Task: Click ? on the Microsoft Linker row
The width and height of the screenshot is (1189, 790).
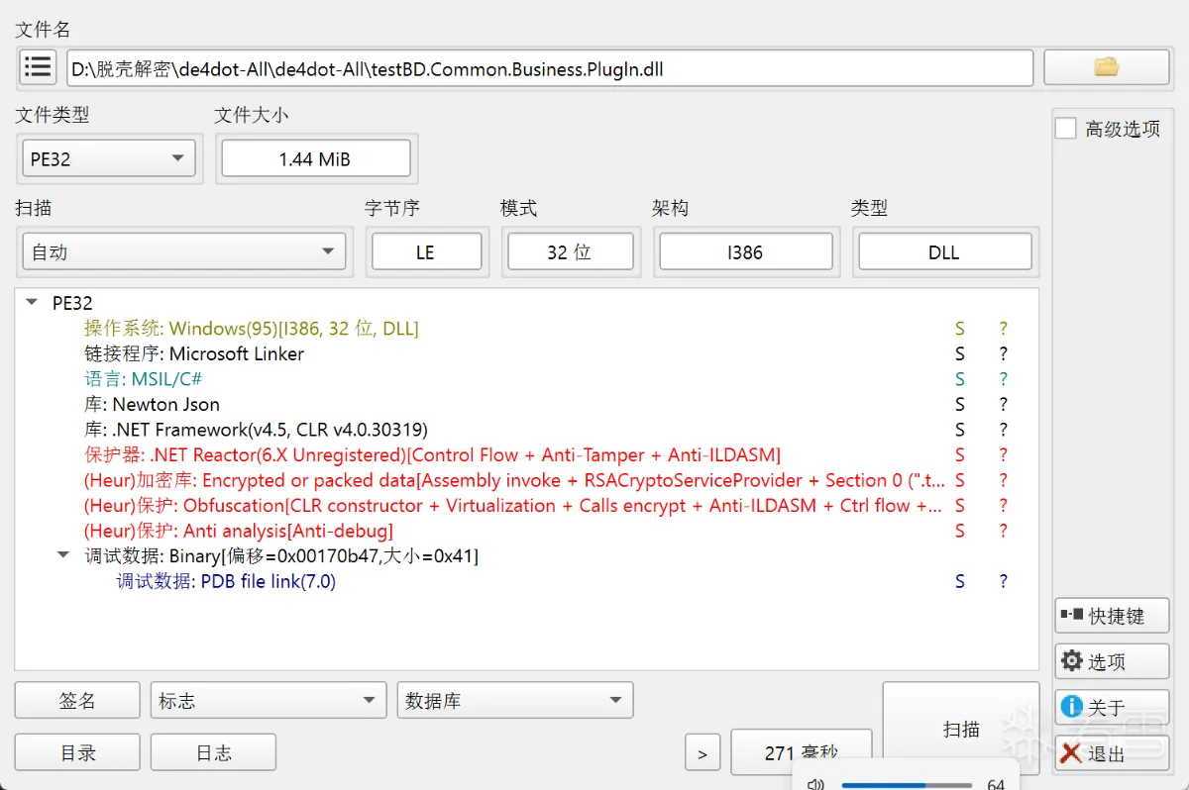Action: (1003, 353)
